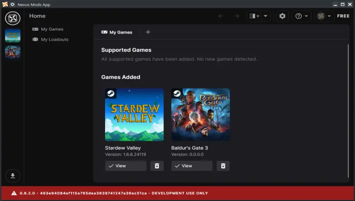Open the settings gear
The height and width of the screenshot is (201, 355).
pos(282,16)
